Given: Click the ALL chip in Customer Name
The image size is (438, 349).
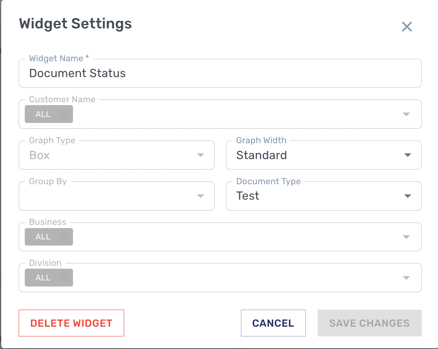Looking at the screenshot, I should click(43, 114).
